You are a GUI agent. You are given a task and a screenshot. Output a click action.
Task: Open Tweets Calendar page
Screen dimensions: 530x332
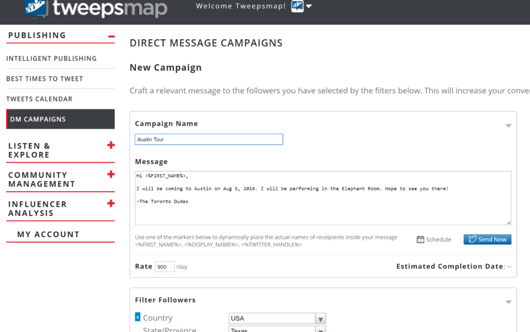(x=39, y=99)
